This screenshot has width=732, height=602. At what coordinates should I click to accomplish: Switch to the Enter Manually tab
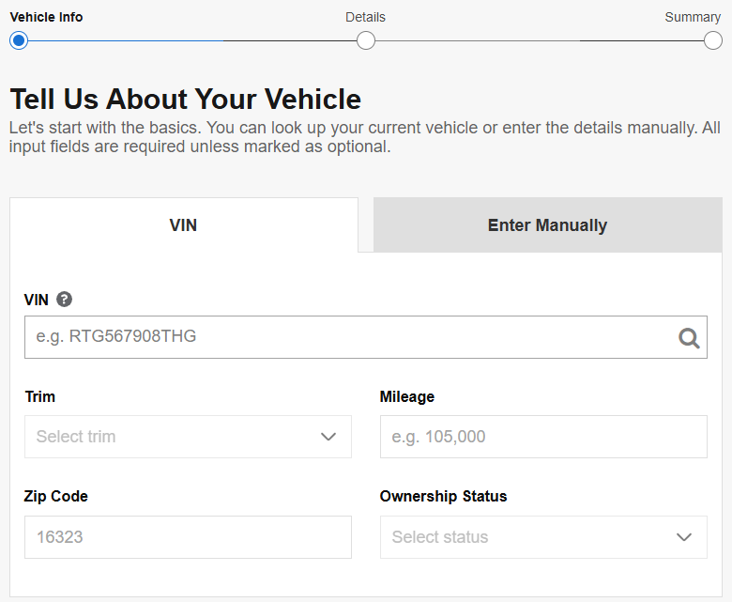point(547,225)
